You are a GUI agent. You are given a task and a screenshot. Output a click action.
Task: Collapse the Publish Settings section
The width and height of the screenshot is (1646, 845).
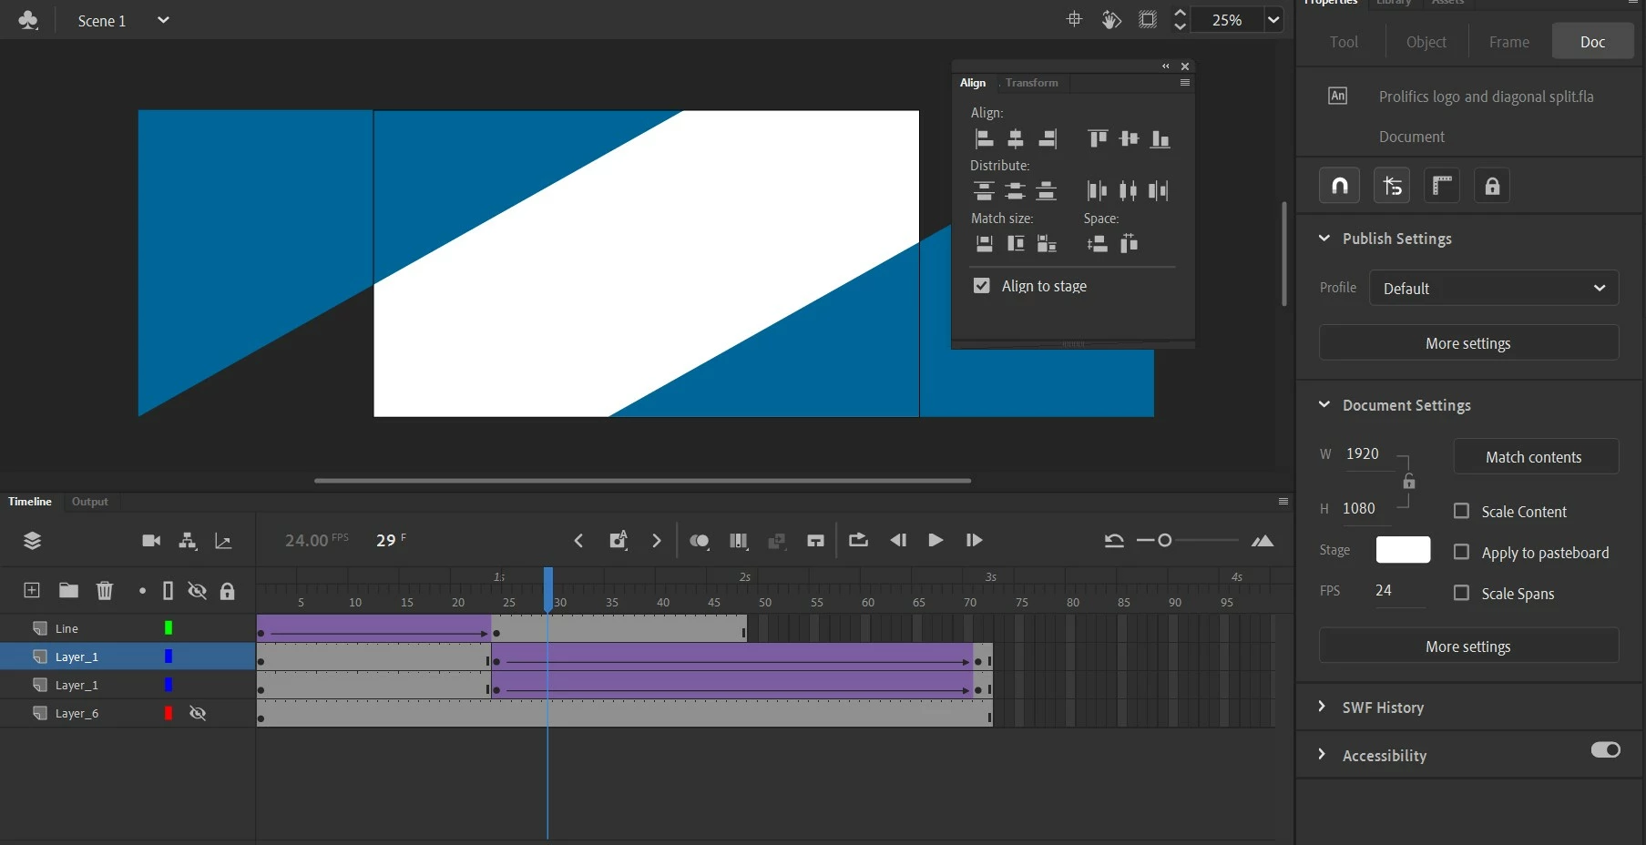click(x=1324, y=238)
